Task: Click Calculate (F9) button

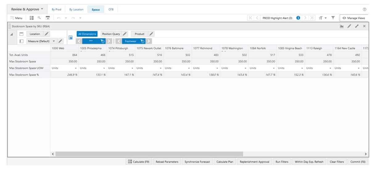Action: click(x=139, y=162)
